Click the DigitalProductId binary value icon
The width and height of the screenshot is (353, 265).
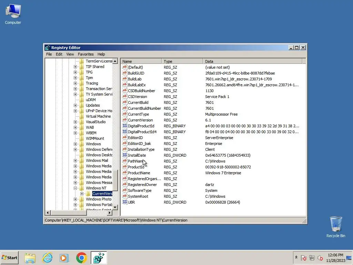pos(124,126)
